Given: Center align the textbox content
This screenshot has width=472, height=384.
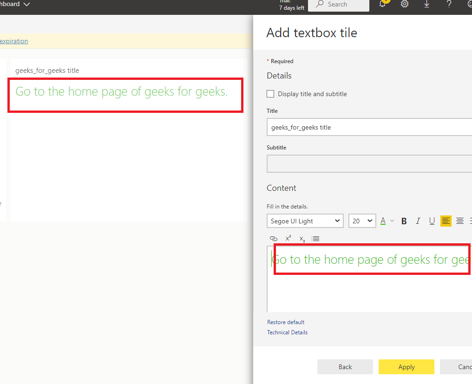Looking at the screenshot, I should pyautogui.click(x=459, y=221).
